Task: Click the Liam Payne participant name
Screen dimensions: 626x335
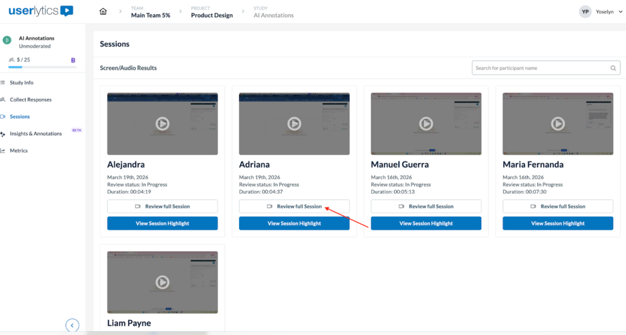Action: (129, 323)
